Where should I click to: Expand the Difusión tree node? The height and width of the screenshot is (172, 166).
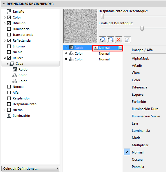(5, 23)
